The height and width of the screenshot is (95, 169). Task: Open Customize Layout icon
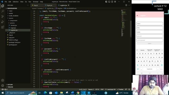(x=115, y=2)
